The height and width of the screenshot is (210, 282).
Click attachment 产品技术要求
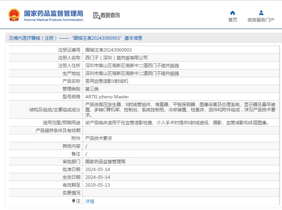(x=98, y=138)
